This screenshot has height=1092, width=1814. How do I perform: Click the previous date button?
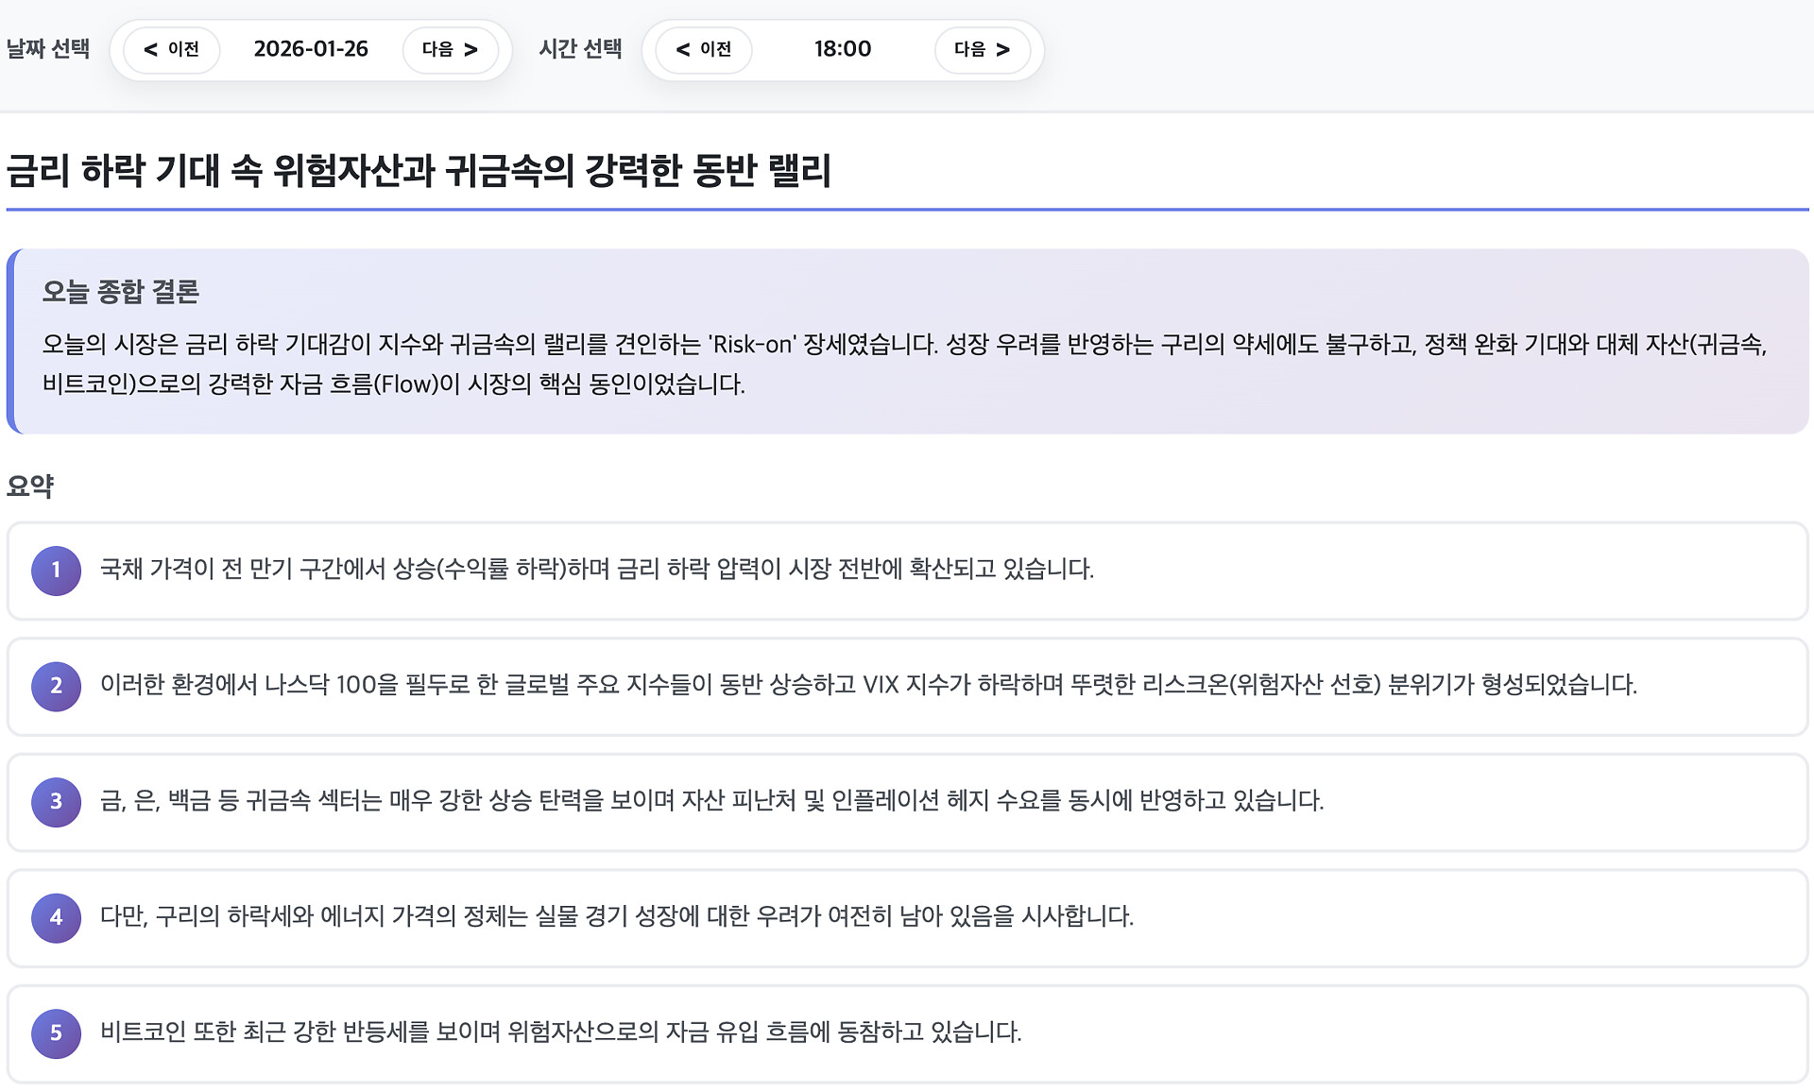171,49
